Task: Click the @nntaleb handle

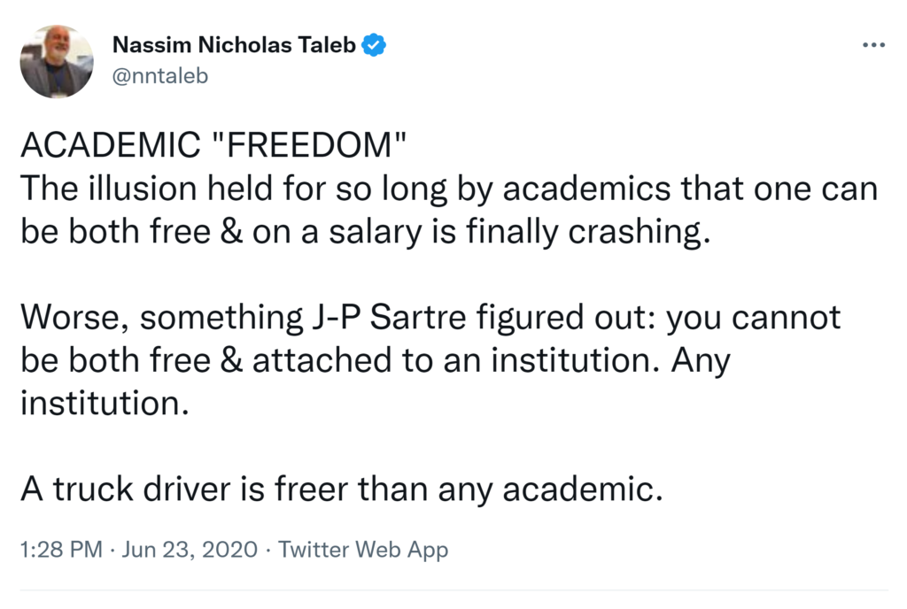Action: (160, 75)
